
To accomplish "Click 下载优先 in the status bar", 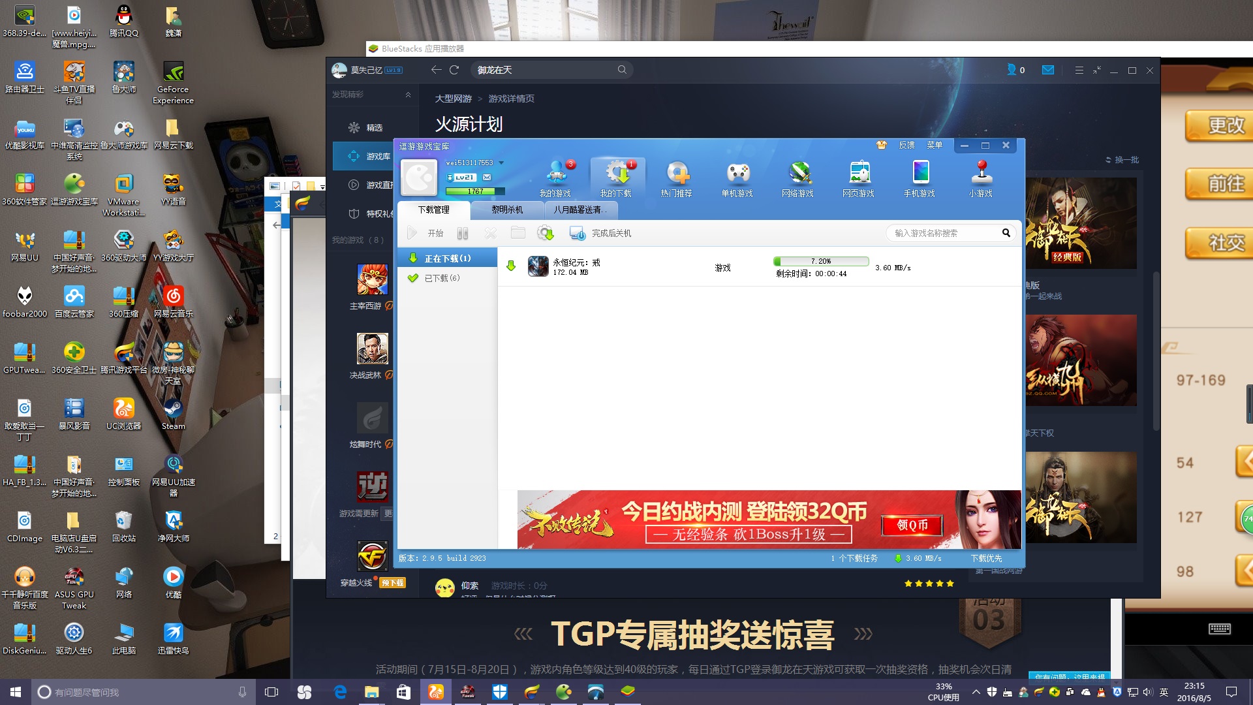I will [x=986, y=558].
